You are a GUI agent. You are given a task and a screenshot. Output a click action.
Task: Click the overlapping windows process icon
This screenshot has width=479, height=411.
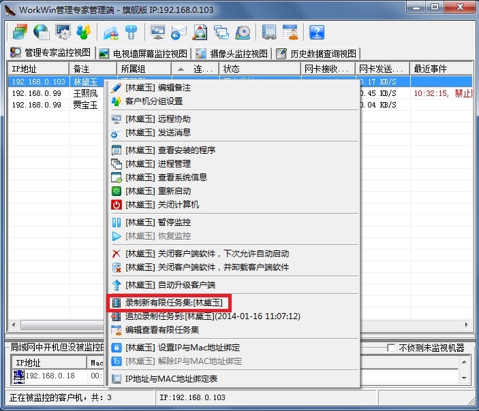click(221, 33)
